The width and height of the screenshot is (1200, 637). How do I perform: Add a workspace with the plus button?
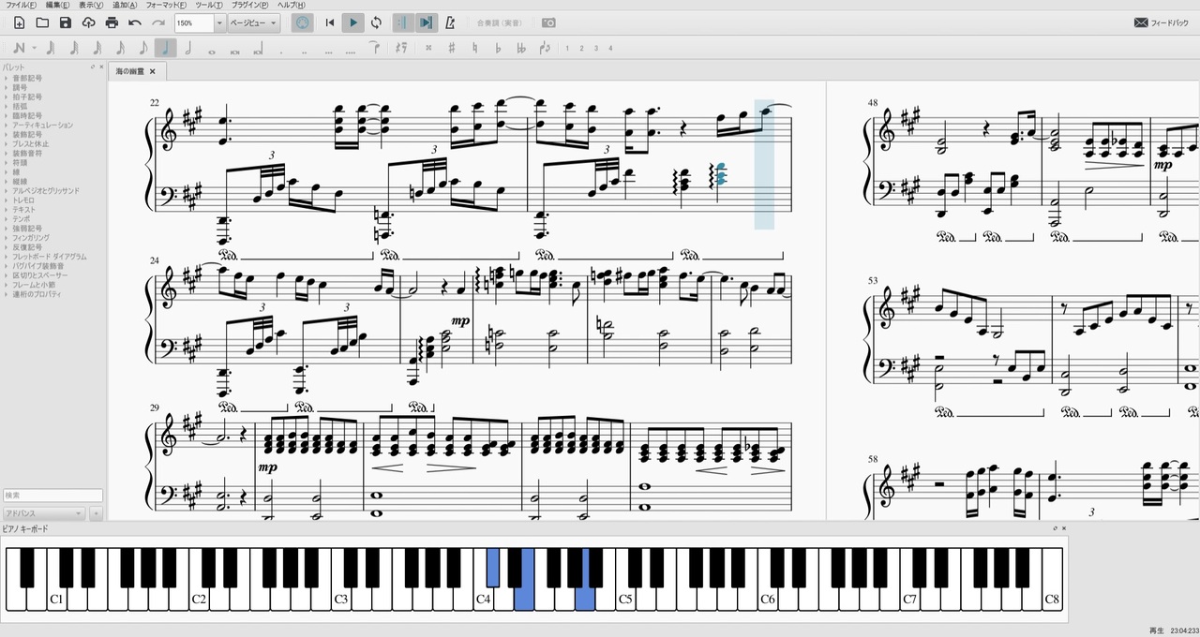(96, 513)
